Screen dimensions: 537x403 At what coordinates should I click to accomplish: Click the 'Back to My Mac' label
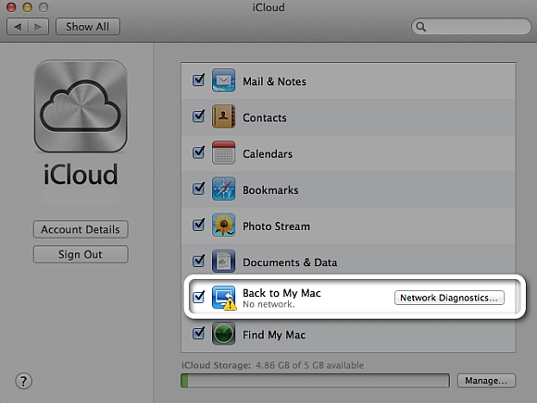tap(281, 293)
